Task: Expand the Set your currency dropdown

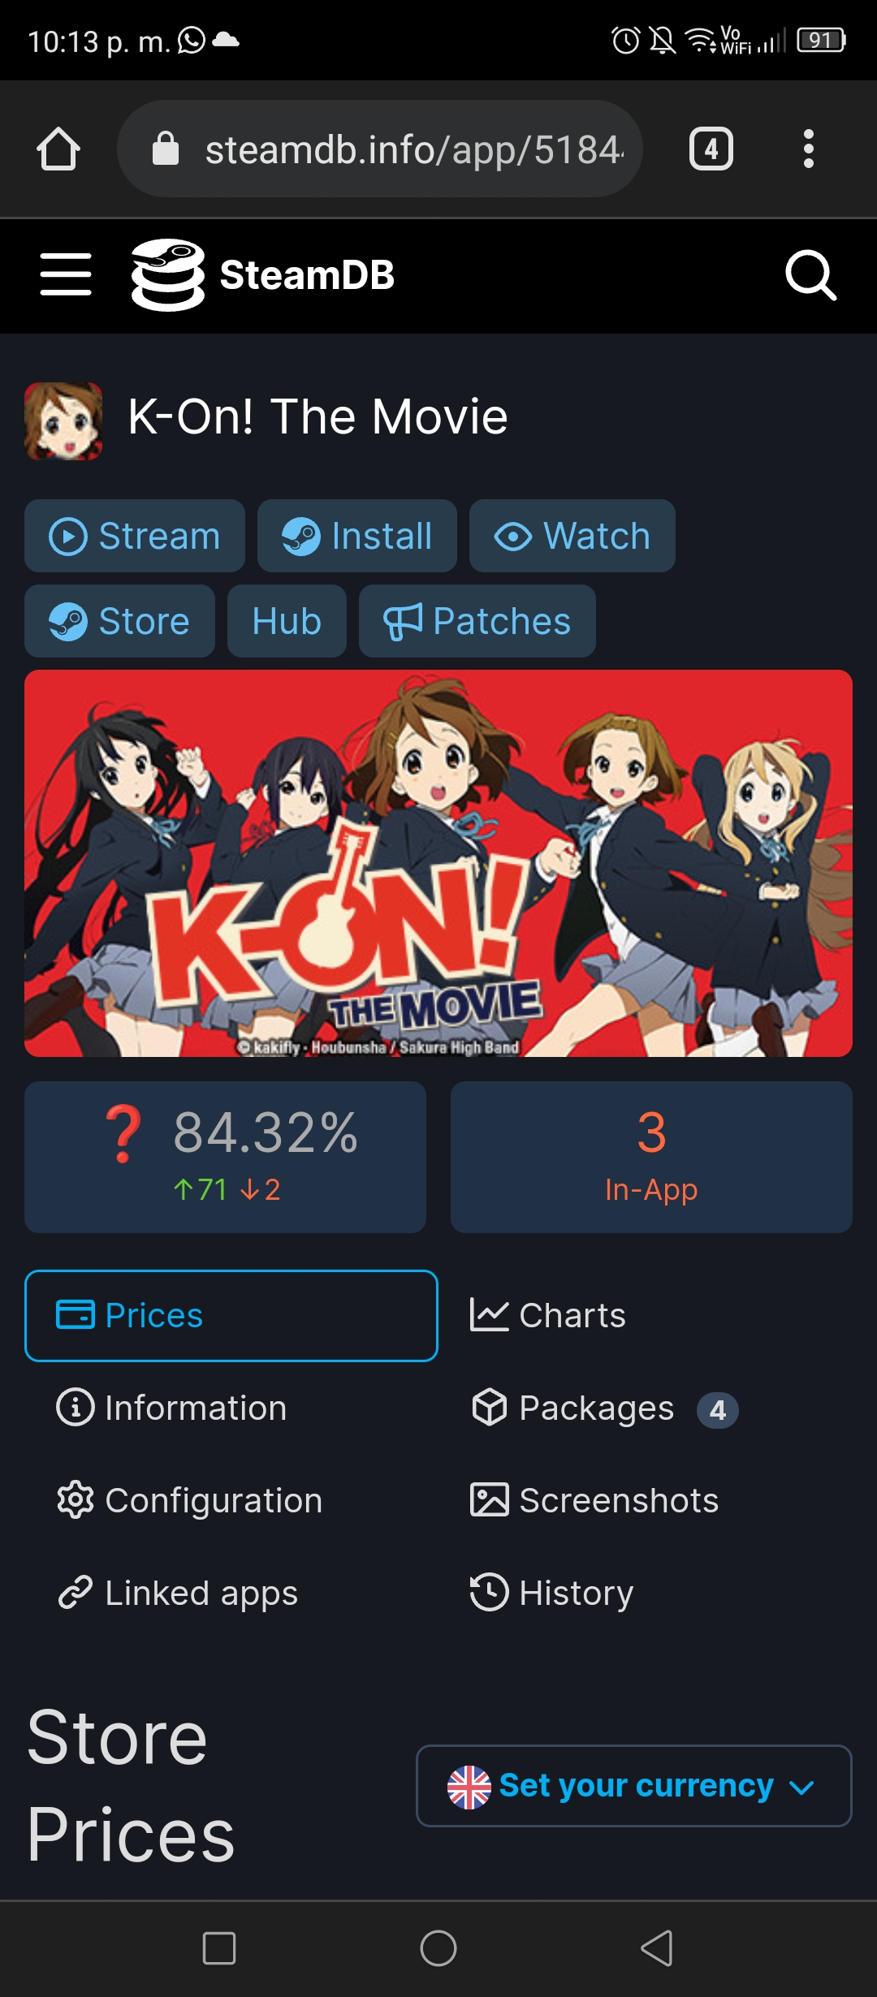Action: click(634, 1786)
